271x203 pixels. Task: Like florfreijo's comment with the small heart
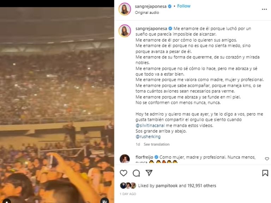coord(267,159)
